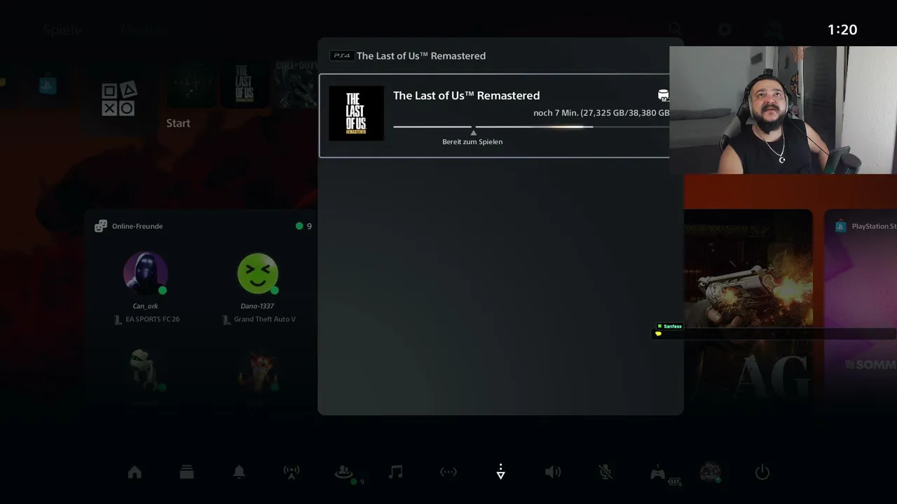Click the download progress bar
The height and width of the screenshot is (504, 897).
pos(531,127)
